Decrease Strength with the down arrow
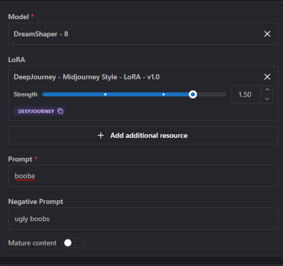The height and width of the screenshot is (266, 283). 267,99
